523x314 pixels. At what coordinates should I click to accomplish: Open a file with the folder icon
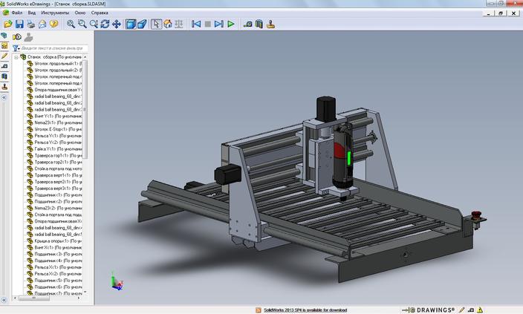coord(8,24)
